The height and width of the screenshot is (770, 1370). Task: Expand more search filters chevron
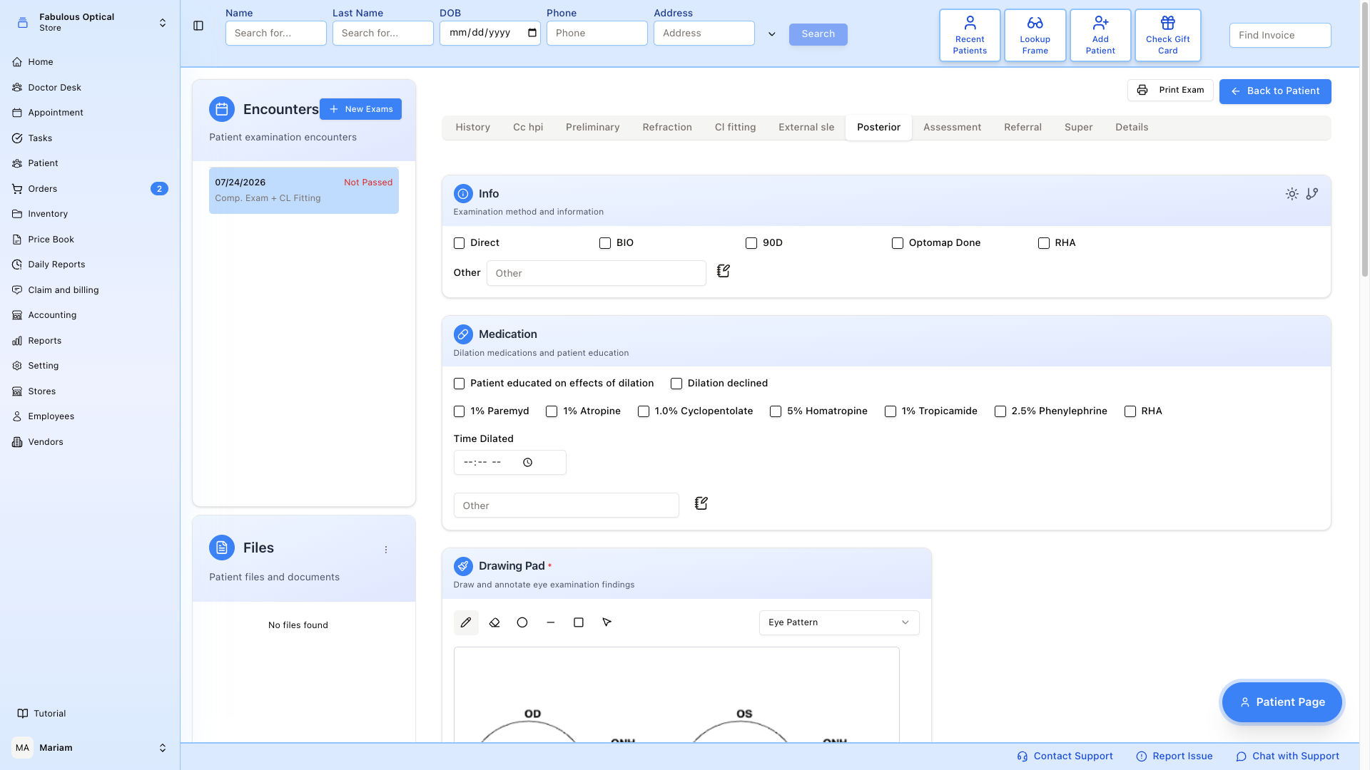point(771,34)
